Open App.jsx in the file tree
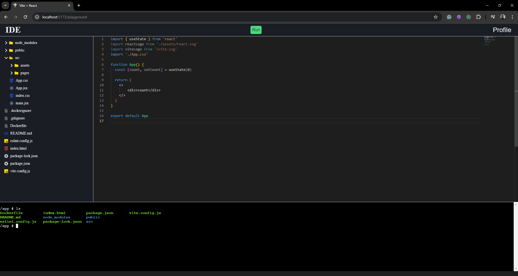This screenshot has height=276, width=518. 22,88
